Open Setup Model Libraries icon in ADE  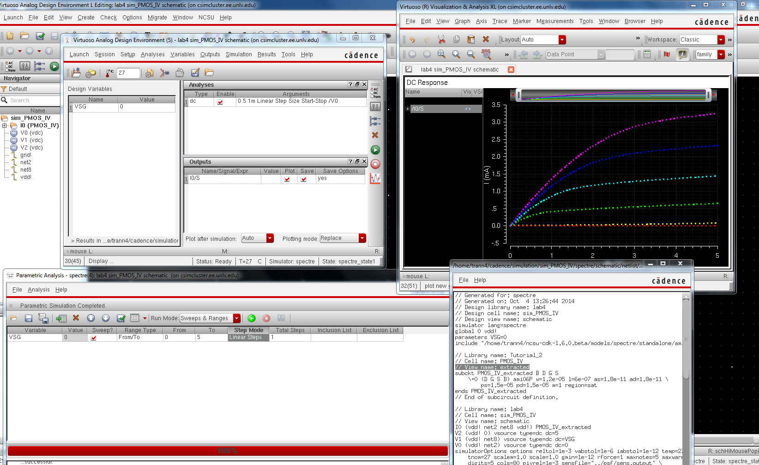coord(149,72)
